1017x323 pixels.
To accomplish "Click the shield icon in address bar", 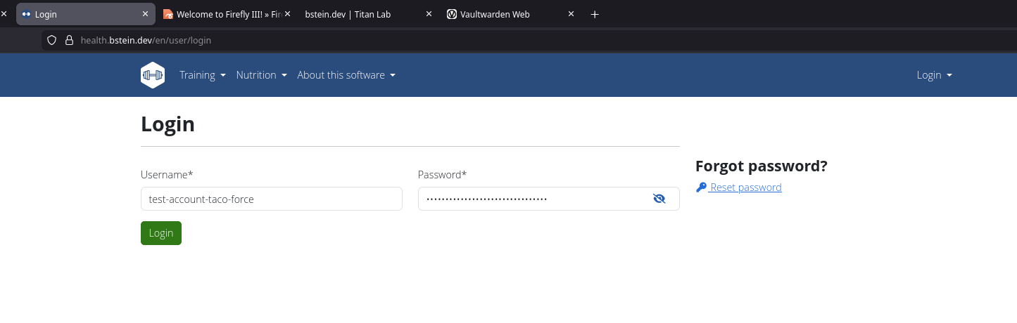I will [51, 40].
